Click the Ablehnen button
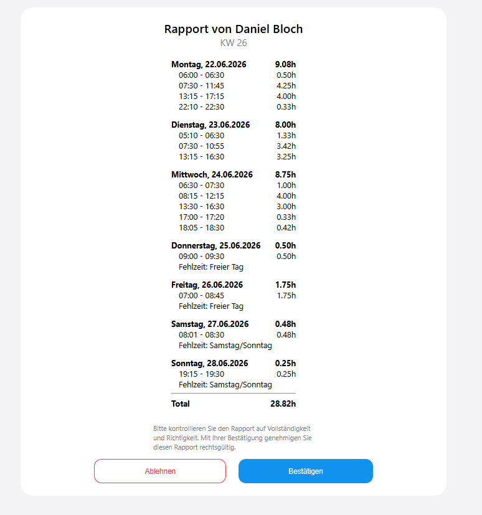Image resolution: width=482 pixels, height=515 pixels. click(x=160, y=471)
